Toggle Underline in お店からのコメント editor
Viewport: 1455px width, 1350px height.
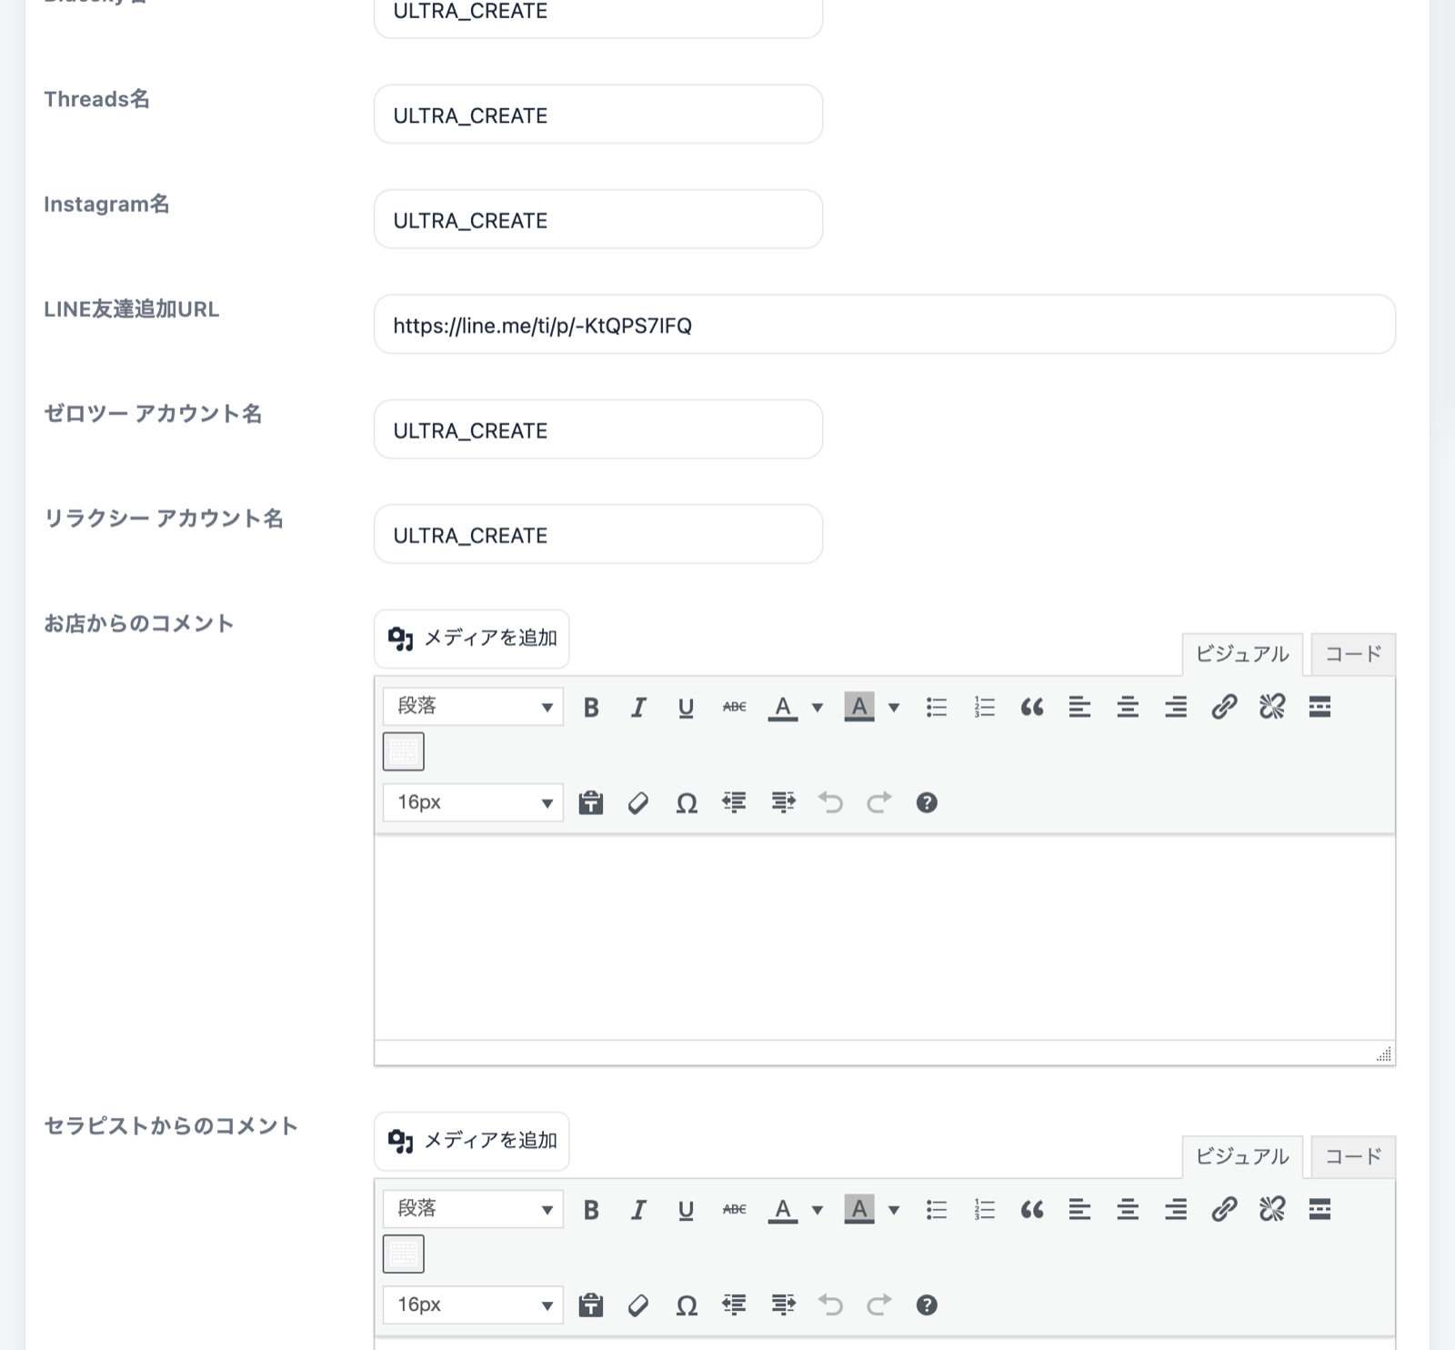687,707
